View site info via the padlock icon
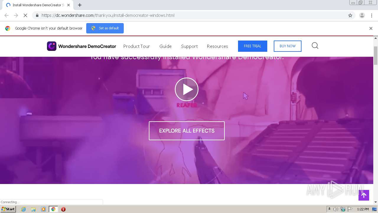This screenshot has width=378, height=213. point(37,15)
